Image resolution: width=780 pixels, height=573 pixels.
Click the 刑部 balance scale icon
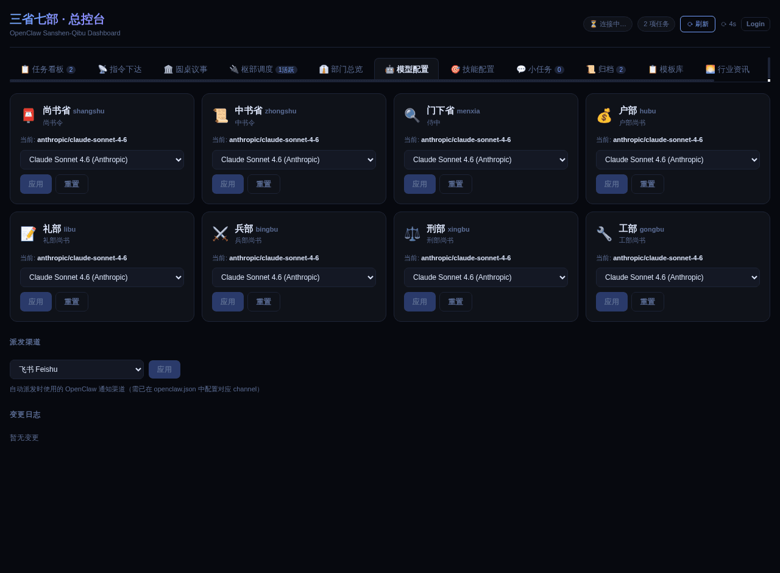coord(413,234)
